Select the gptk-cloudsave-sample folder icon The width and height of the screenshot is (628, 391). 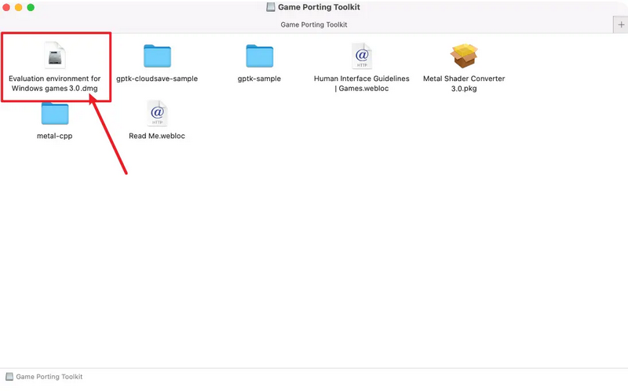(x=157, y=56)
